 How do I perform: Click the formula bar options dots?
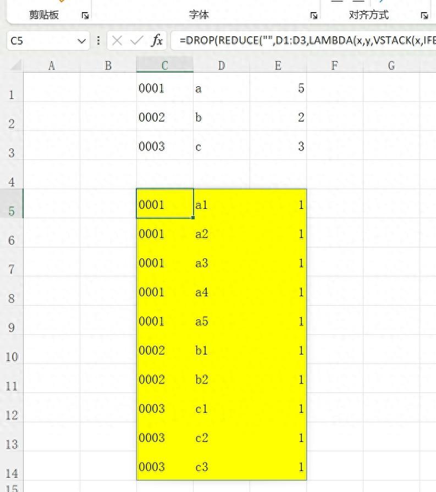click(x=98, y=41)
